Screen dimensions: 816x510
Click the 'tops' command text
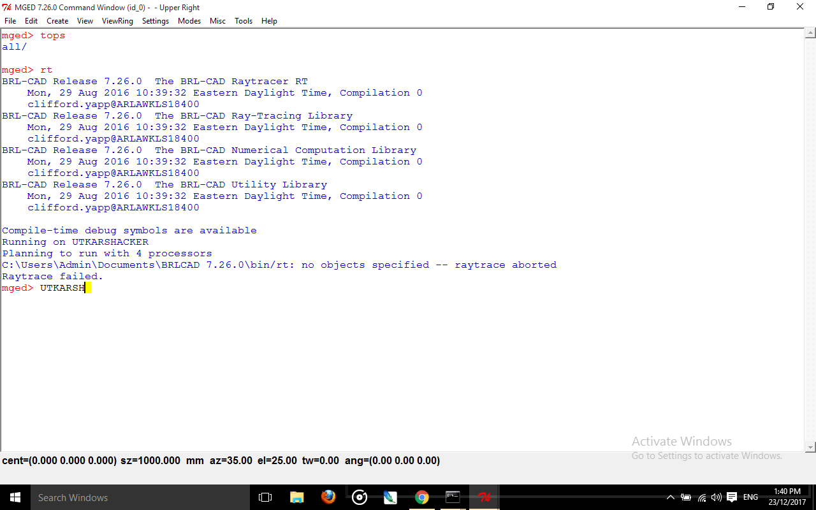coord(53,36)
